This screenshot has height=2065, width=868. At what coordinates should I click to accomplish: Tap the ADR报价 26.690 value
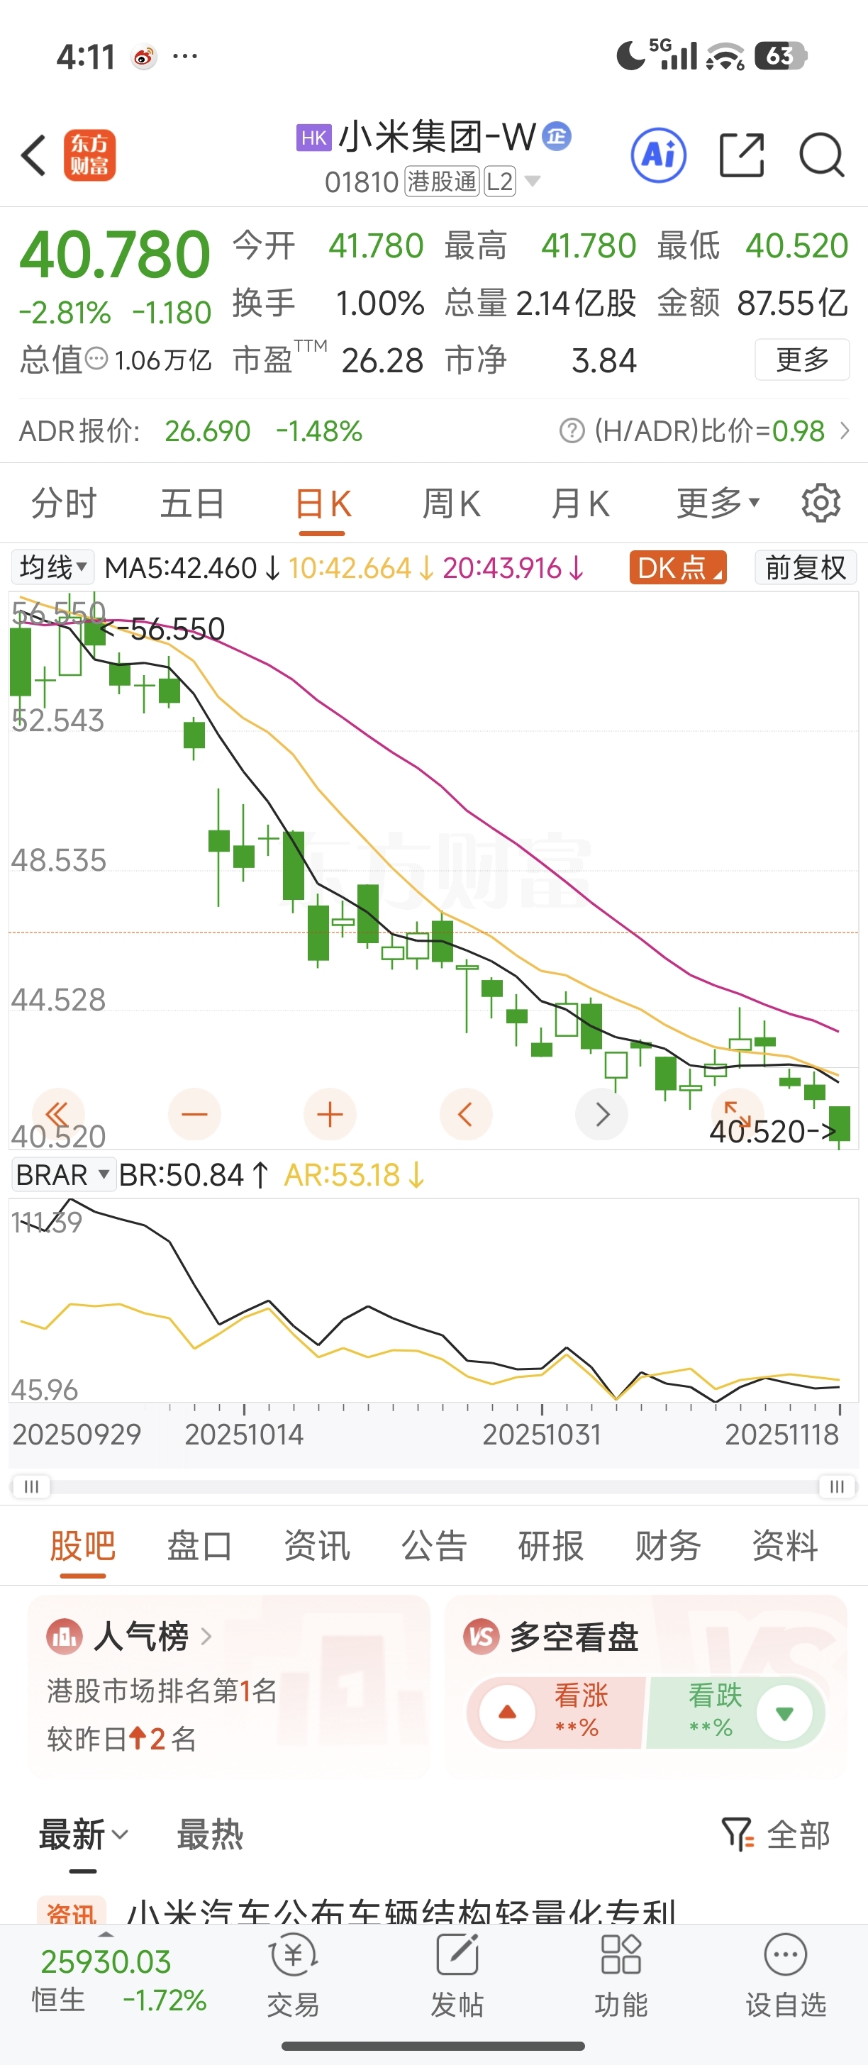(208, 431)
